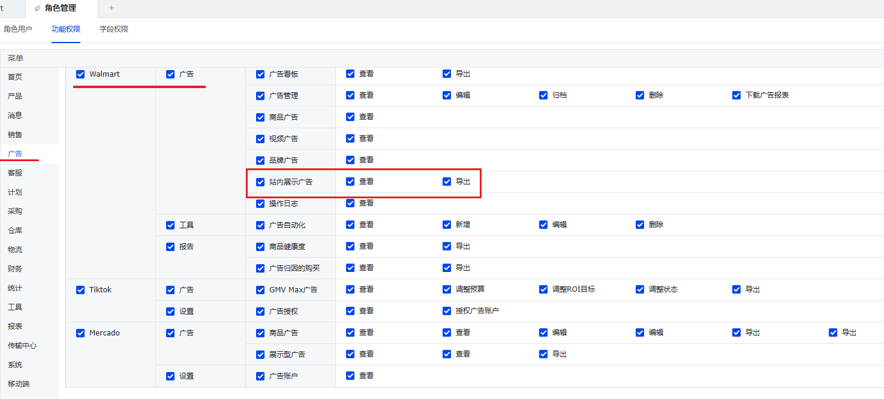Toggle 导出 in the 广告看板 row
Image resolution: width=884 pixels, height=399 pixels.
click(x=447, y=74)
